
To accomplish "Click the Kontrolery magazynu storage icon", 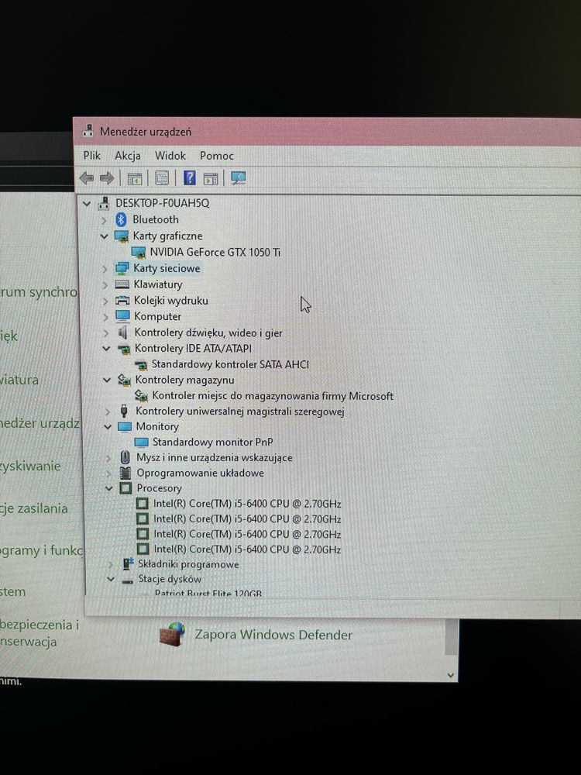I will [124, 380].
